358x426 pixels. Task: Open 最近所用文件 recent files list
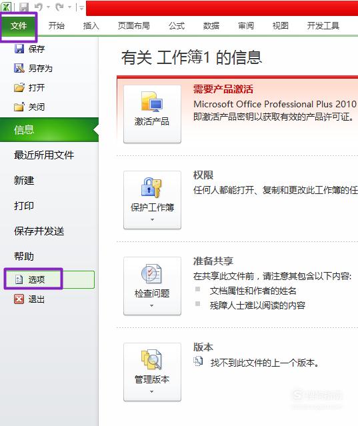44,155
